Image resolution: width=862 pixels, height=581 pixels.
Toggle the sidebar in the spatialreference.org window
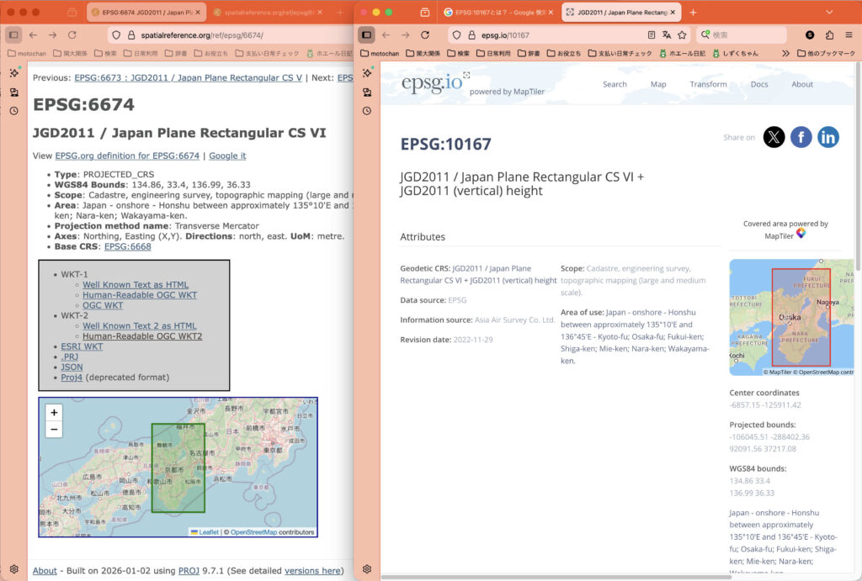13,35
